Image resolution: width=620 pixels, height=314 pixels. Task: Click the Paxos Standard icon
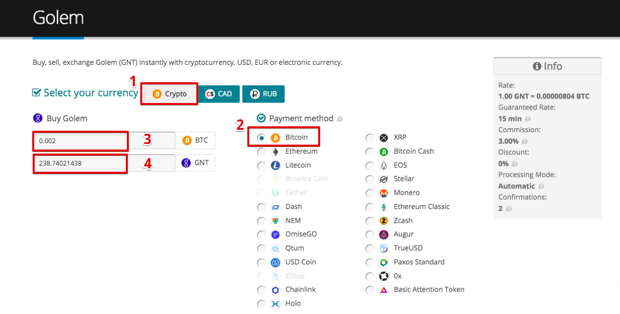pyautogui.click(x=384, y=262)
